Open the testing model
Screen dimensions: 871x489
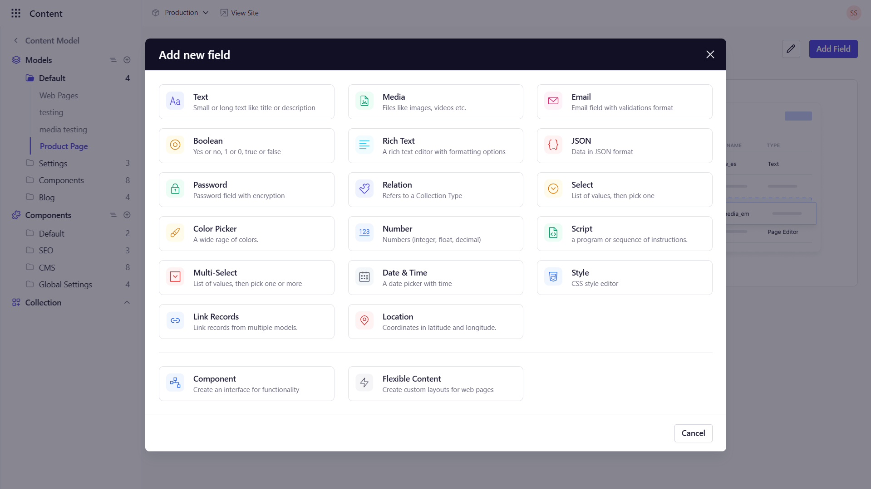tap(51, 112)
